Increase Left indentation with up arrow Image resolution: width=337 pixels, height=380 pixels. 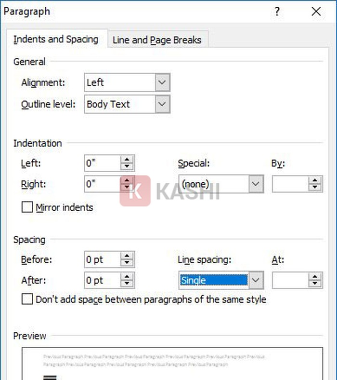[x=127, y=160]
